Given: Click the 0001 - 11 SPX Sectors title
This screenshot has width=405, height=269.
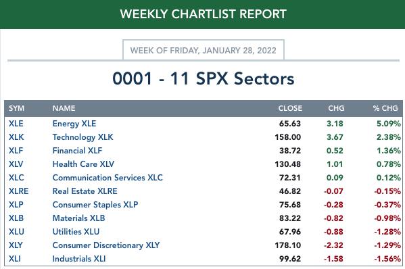Looking at the screenshot, I should tap(204, 78).
